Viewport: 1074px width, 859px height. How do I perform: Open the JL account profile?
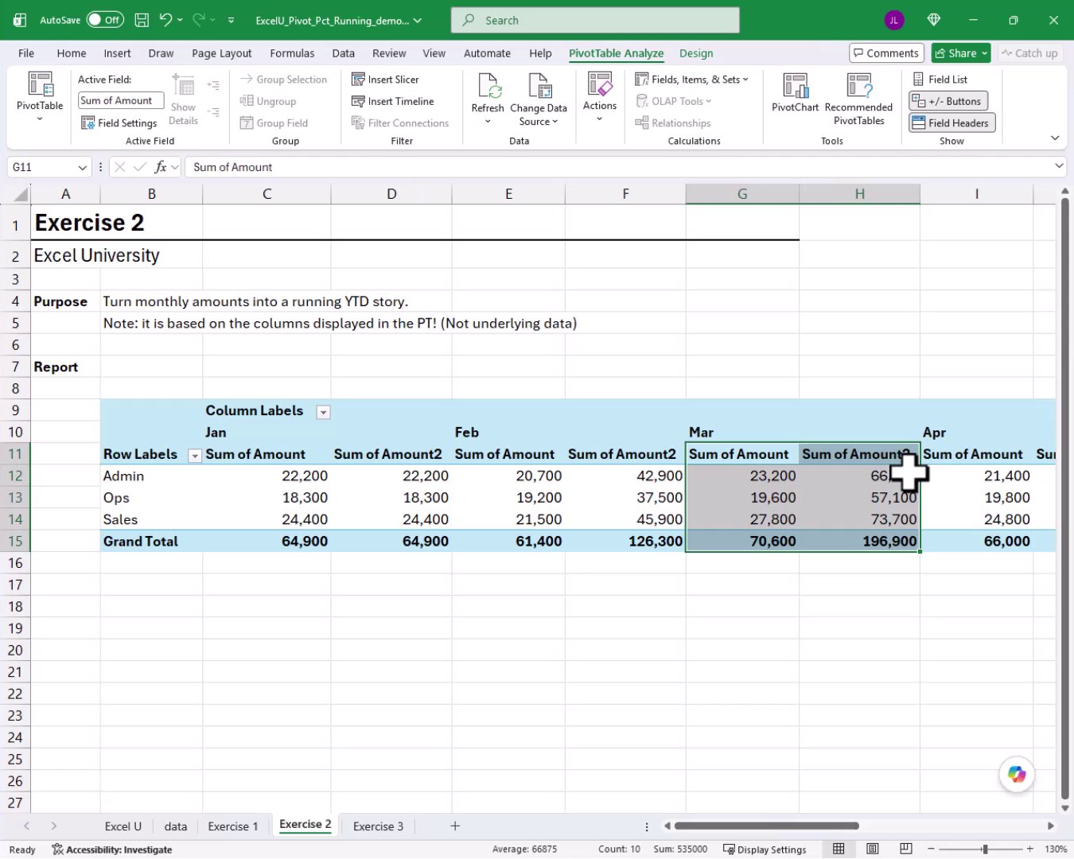pyautogui.click(x=894, y=20)
